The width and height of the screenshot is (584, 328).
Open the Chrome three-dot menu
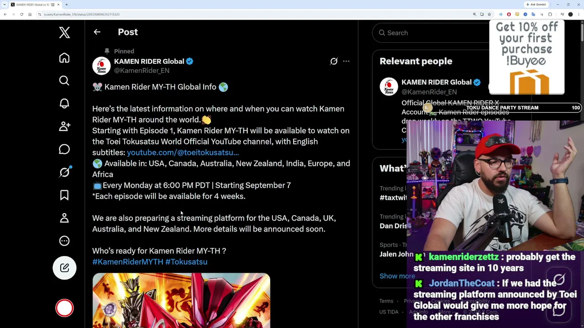578,15
